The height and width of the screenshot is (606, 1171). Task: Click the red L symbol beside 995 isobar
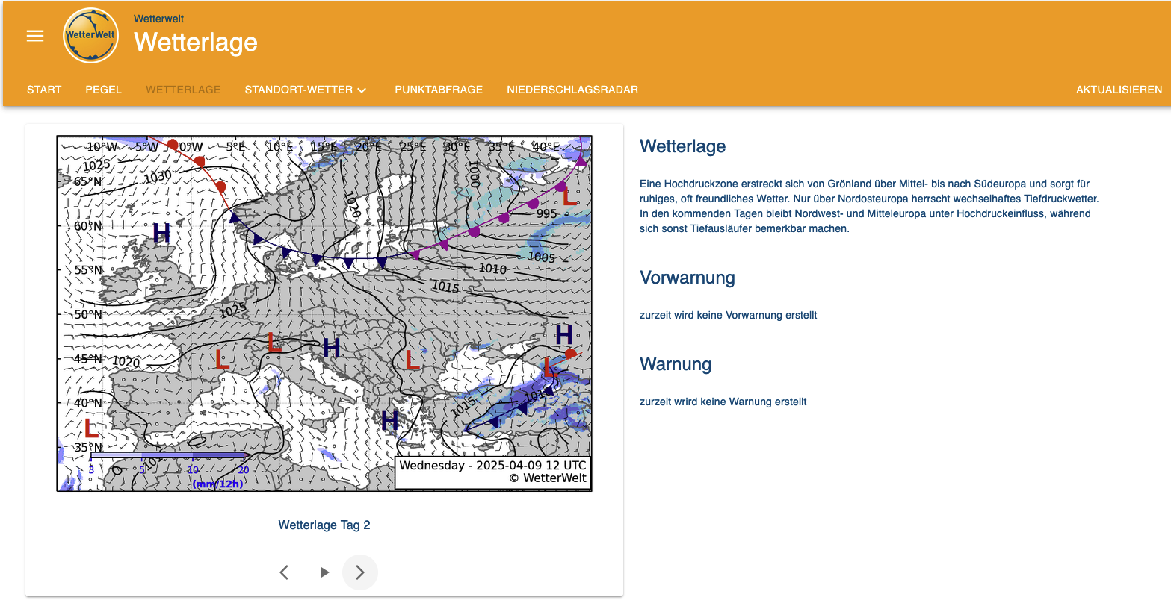pyautogui.click(x=569, y=197)
